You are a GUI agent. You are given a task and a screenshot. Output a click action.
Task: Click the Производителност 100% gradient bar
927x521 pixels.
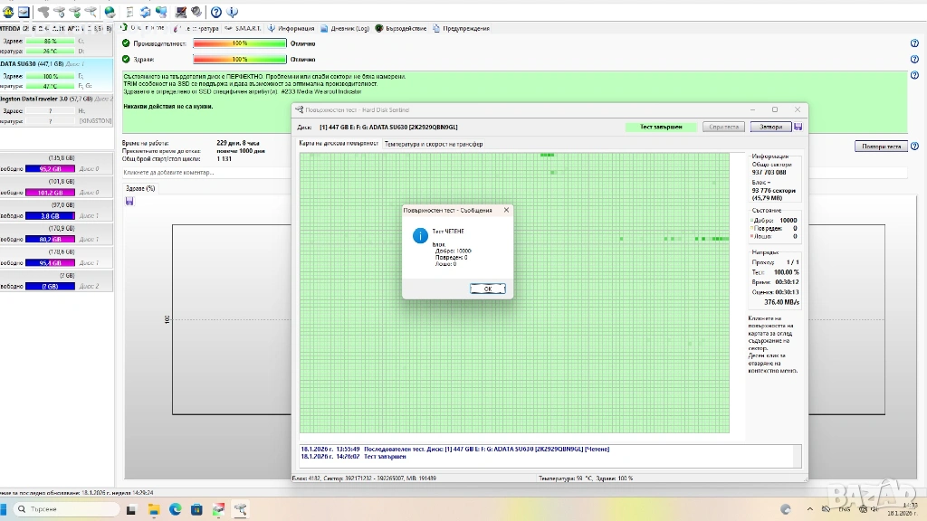(x=239, y=43)
